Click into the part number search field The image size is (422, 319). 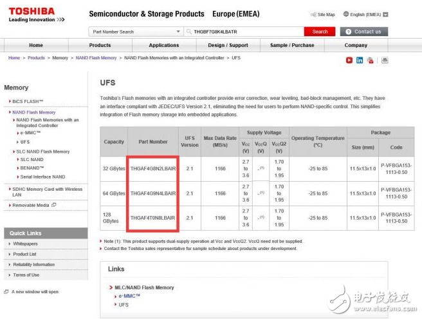(244, 32)
